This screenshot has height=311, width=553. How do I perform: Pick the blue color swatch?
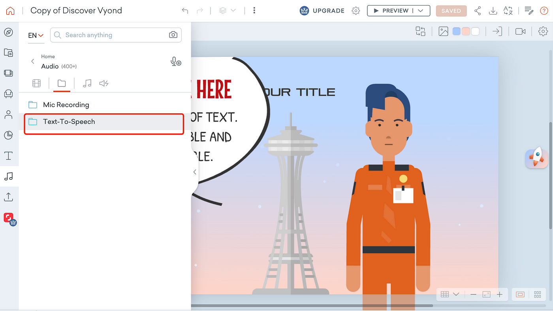(457, 32)
